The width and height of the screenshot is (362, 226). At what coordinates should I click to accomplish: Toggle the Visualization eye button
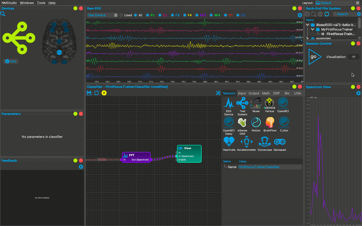(354, 57)
